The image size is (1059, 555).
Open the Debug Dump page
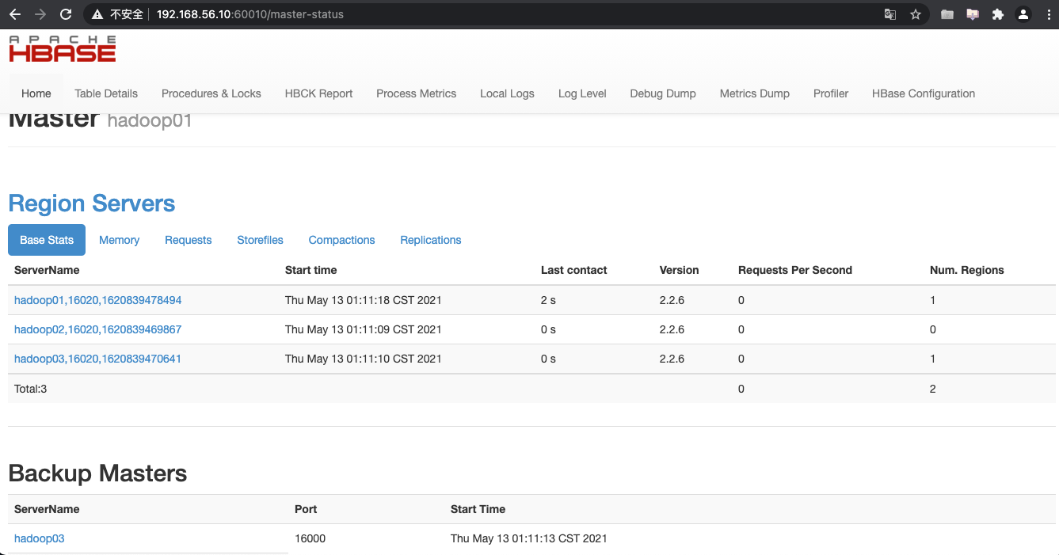click(663, 93)
